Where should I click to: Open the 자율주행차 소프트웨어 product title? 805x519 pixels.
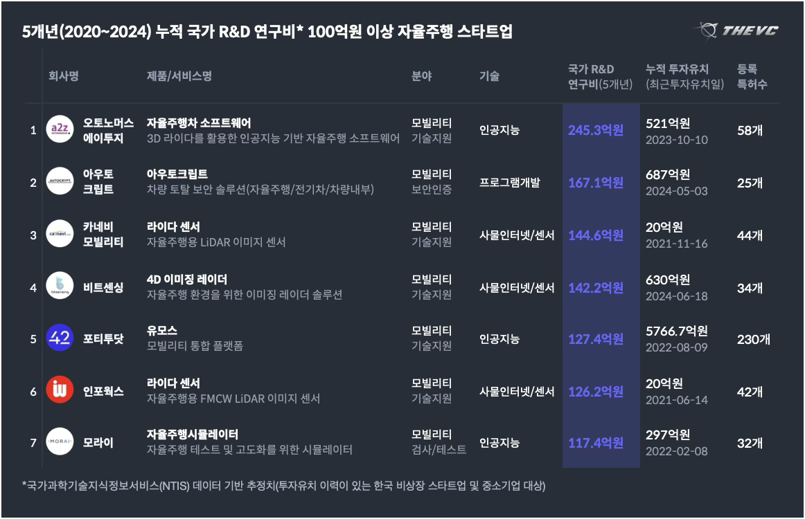tap(199, 122)
